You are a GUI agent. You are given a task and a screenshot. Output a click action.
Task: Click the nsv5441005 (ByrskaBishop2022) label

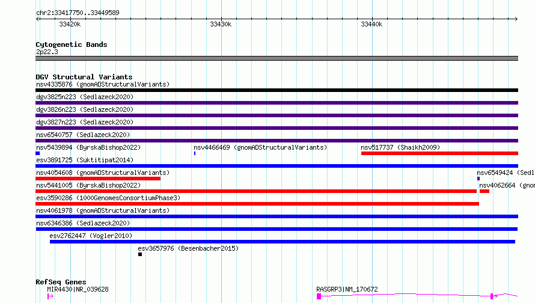click(88, 185)
